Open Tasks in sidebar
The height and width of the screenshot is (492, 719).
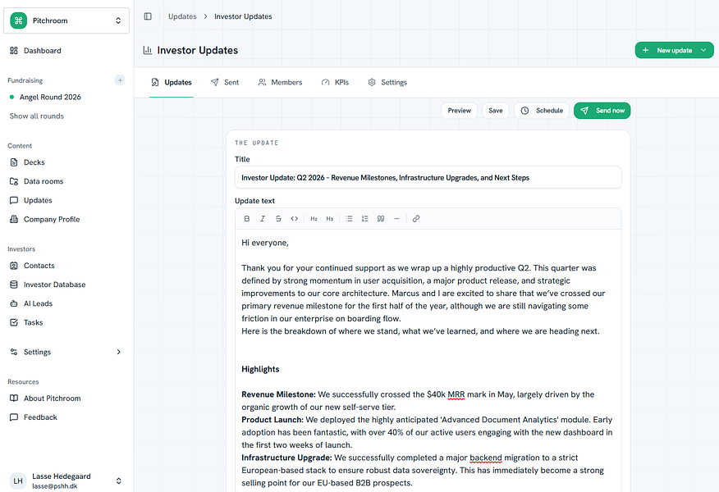66,322
